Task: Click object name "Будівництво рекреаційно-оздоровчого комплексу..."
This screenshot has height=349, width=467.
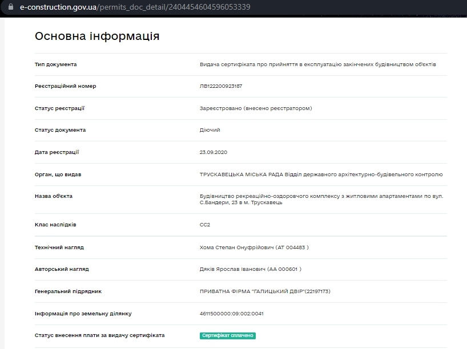Action: click(x=321, y=200)
